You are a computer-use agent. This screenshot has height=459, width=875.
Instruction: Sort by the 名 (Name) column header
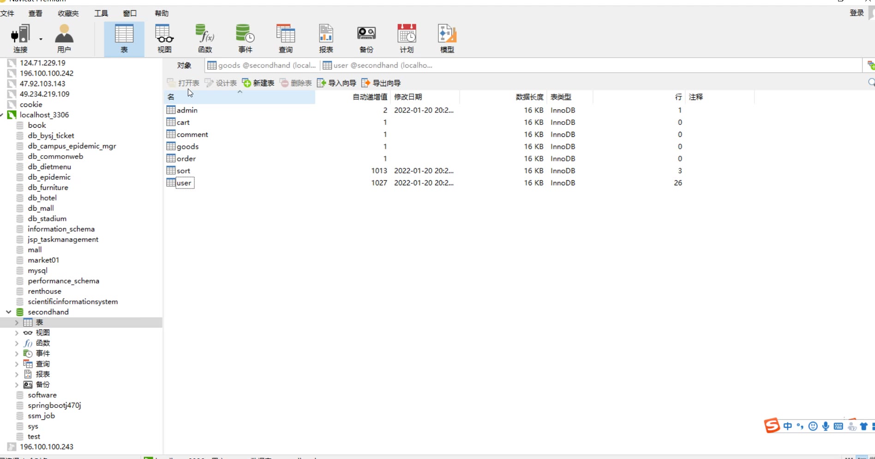(x=240, y=97)
